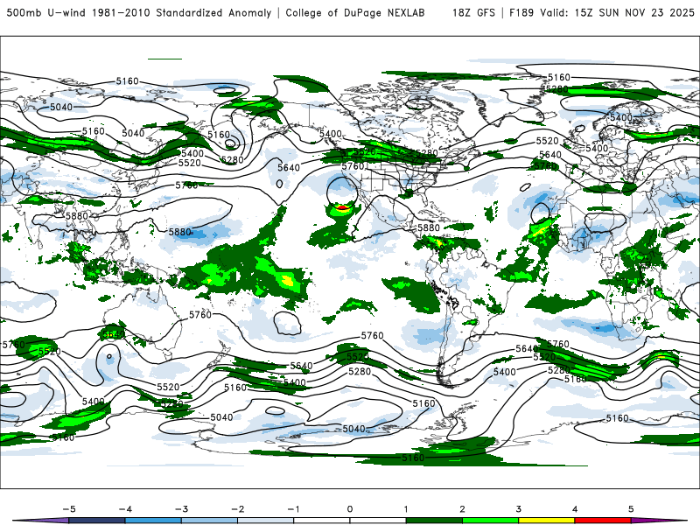
Task: Select the blue -4 to -3 colorbar segment
Action: [153, 521]
